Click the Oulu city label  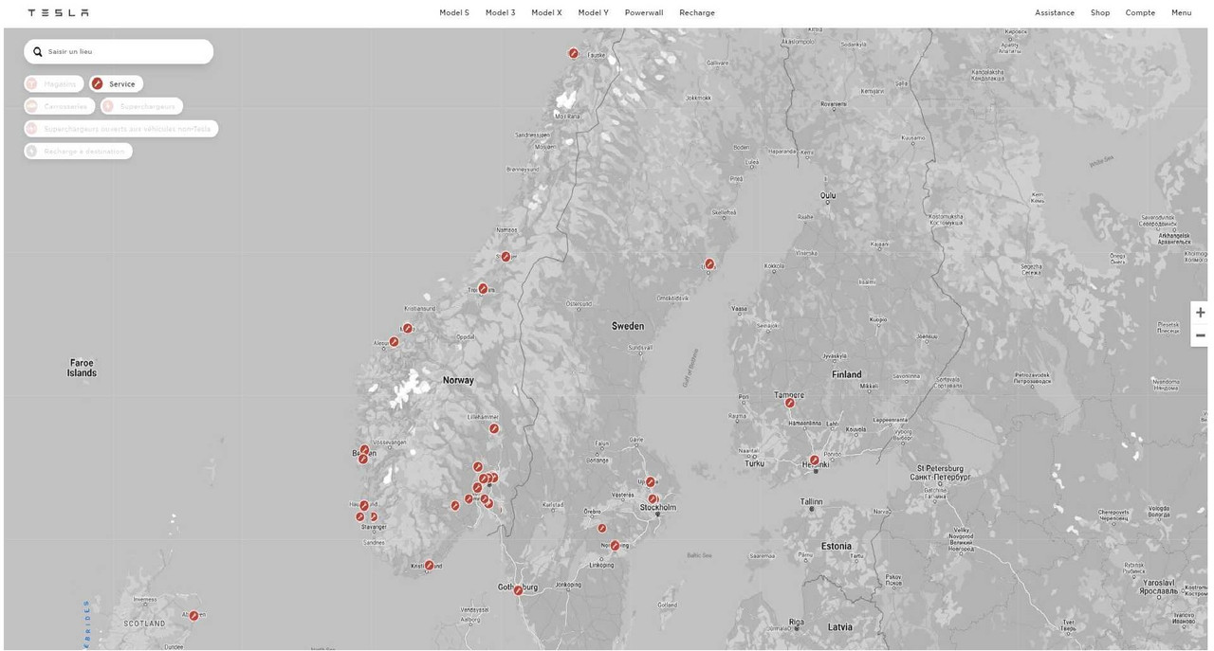click(828, 196)
